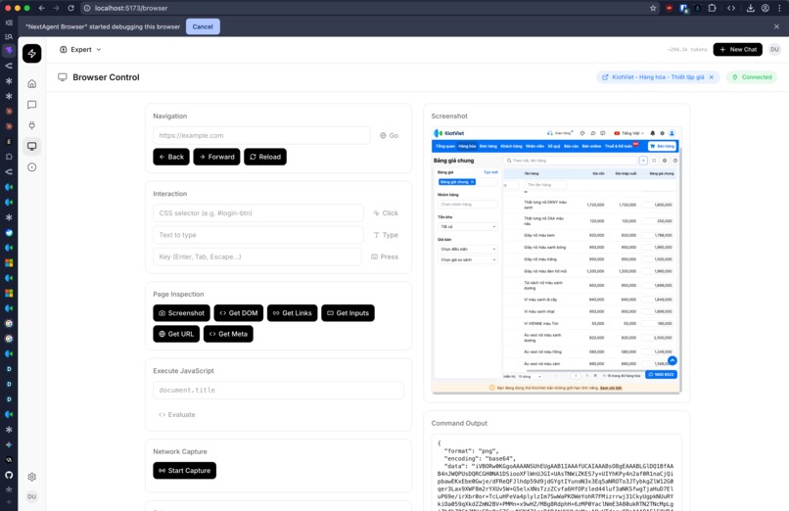Image resolution: width=789 pixels, height=511 pixels.
Task: Open the chat bubble sidebar icon
Action: [x=31, y=105]
